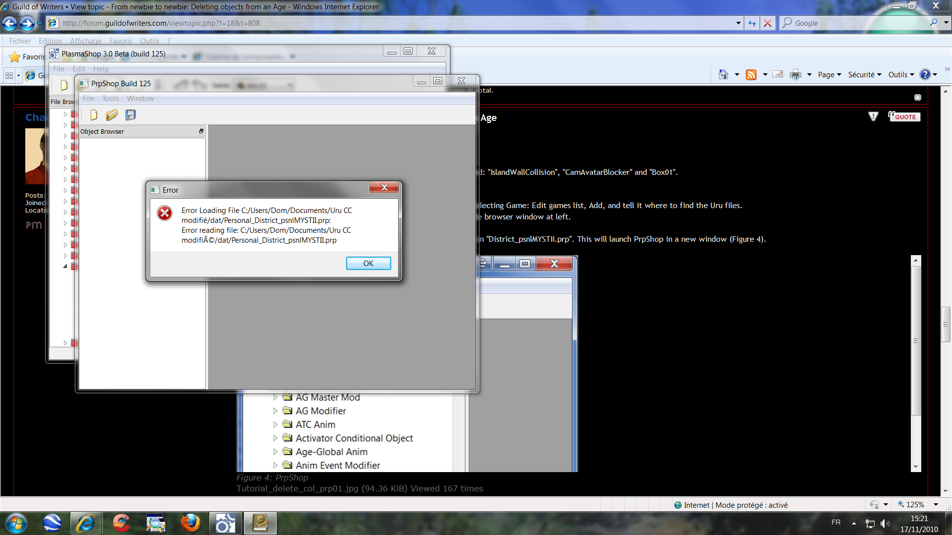
Task: Expand the Age-Global Anim tree item
Action: pos(275,452)
